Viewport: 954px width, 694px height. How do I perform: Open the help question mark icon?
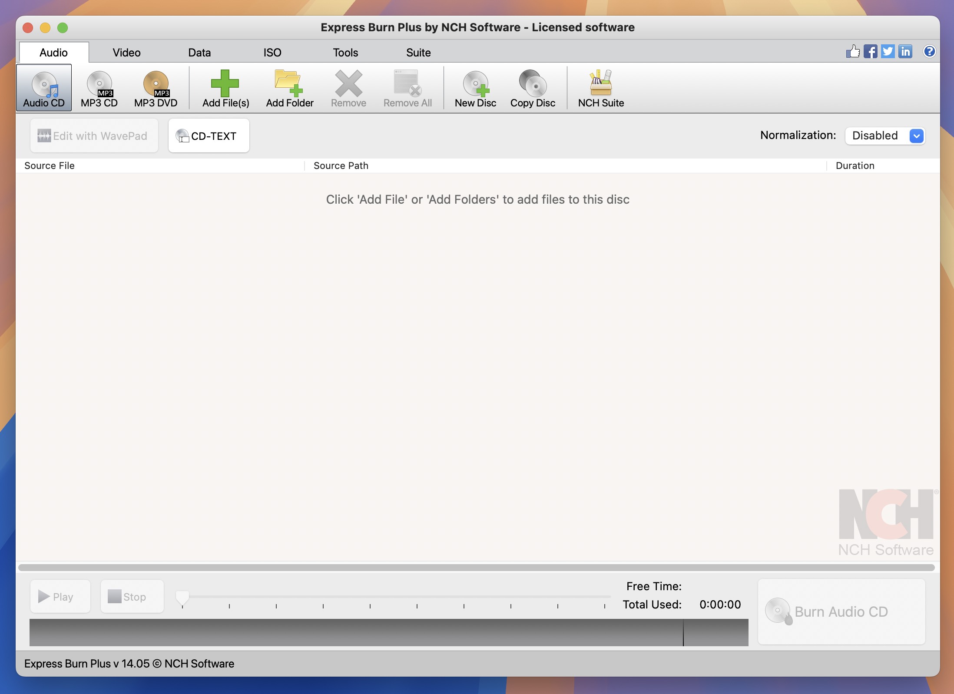pos(930,52)
